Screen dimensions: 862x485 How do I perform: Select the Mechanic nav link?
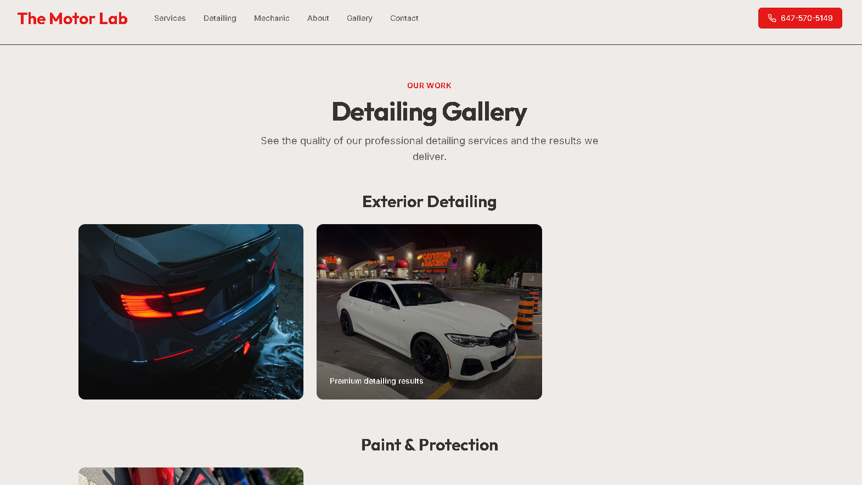[x=272, y=18]
